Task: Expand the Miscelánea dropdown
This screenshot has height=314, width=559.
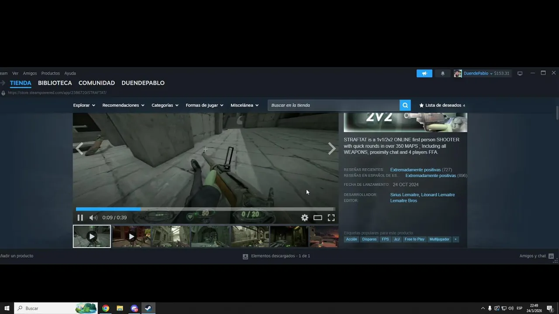Action: point(245,105)
